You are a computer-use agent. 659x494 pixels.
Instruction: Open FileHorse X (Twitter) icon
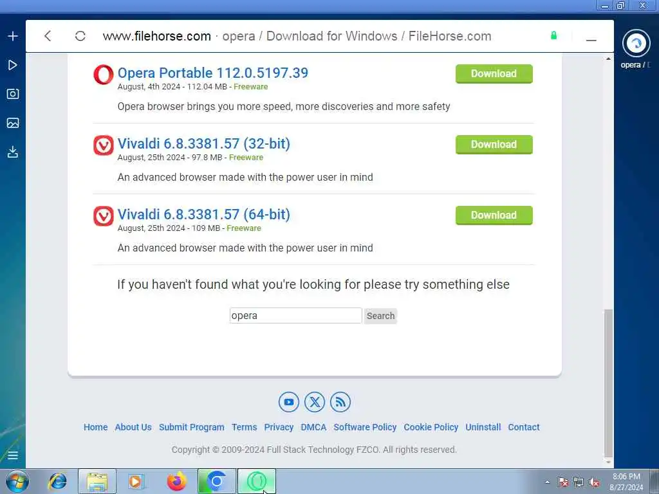[x=315, y=402]
